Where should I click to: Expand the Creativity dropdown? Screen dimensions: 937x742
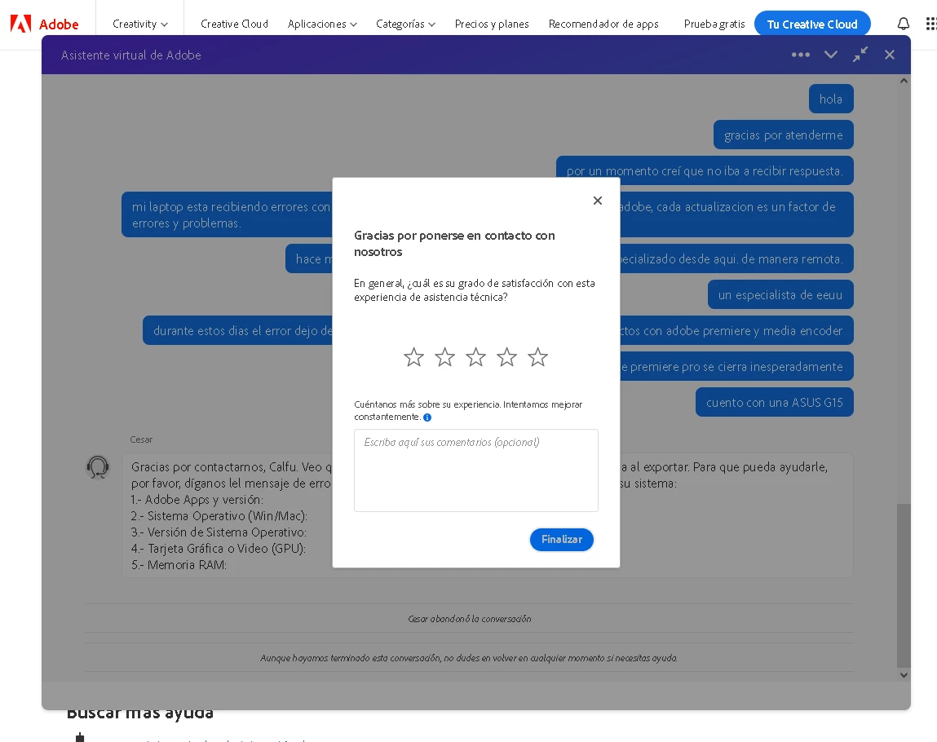pos(139,24)
